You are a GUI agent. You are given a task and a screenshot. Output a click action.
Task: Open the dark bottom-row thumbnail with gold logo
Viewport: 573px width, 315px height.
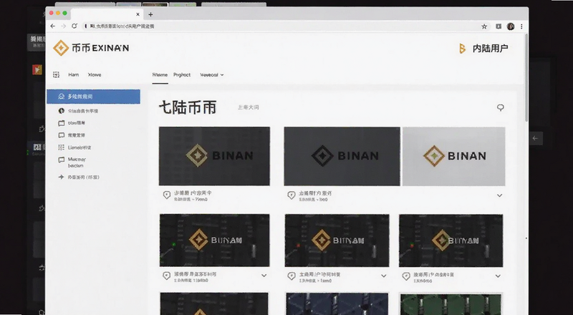tap(214, 304)
